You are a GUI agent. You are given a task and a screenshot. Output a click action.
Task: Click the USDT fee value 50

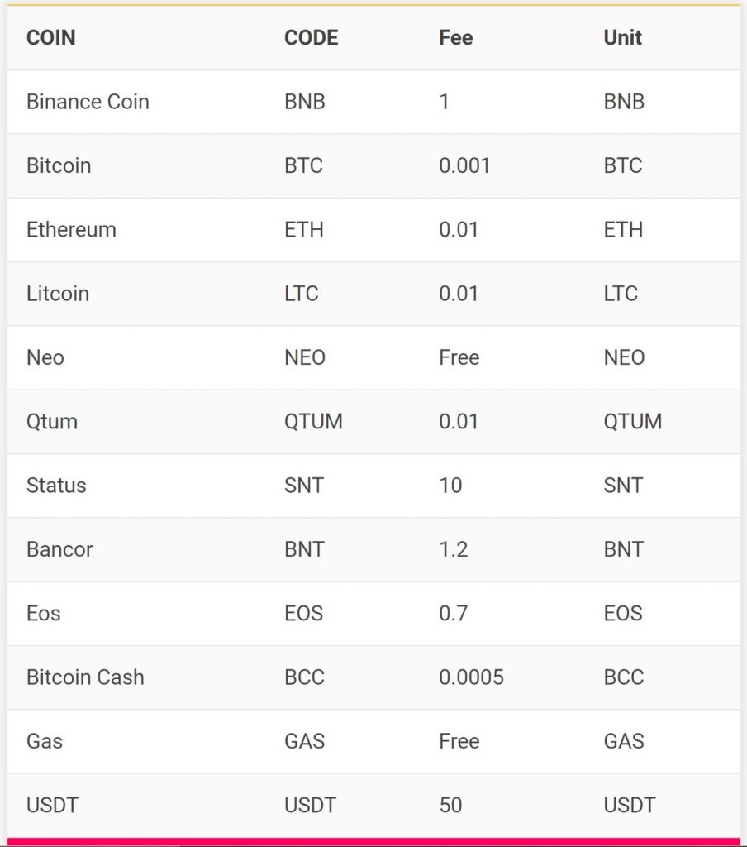[450, 805]
